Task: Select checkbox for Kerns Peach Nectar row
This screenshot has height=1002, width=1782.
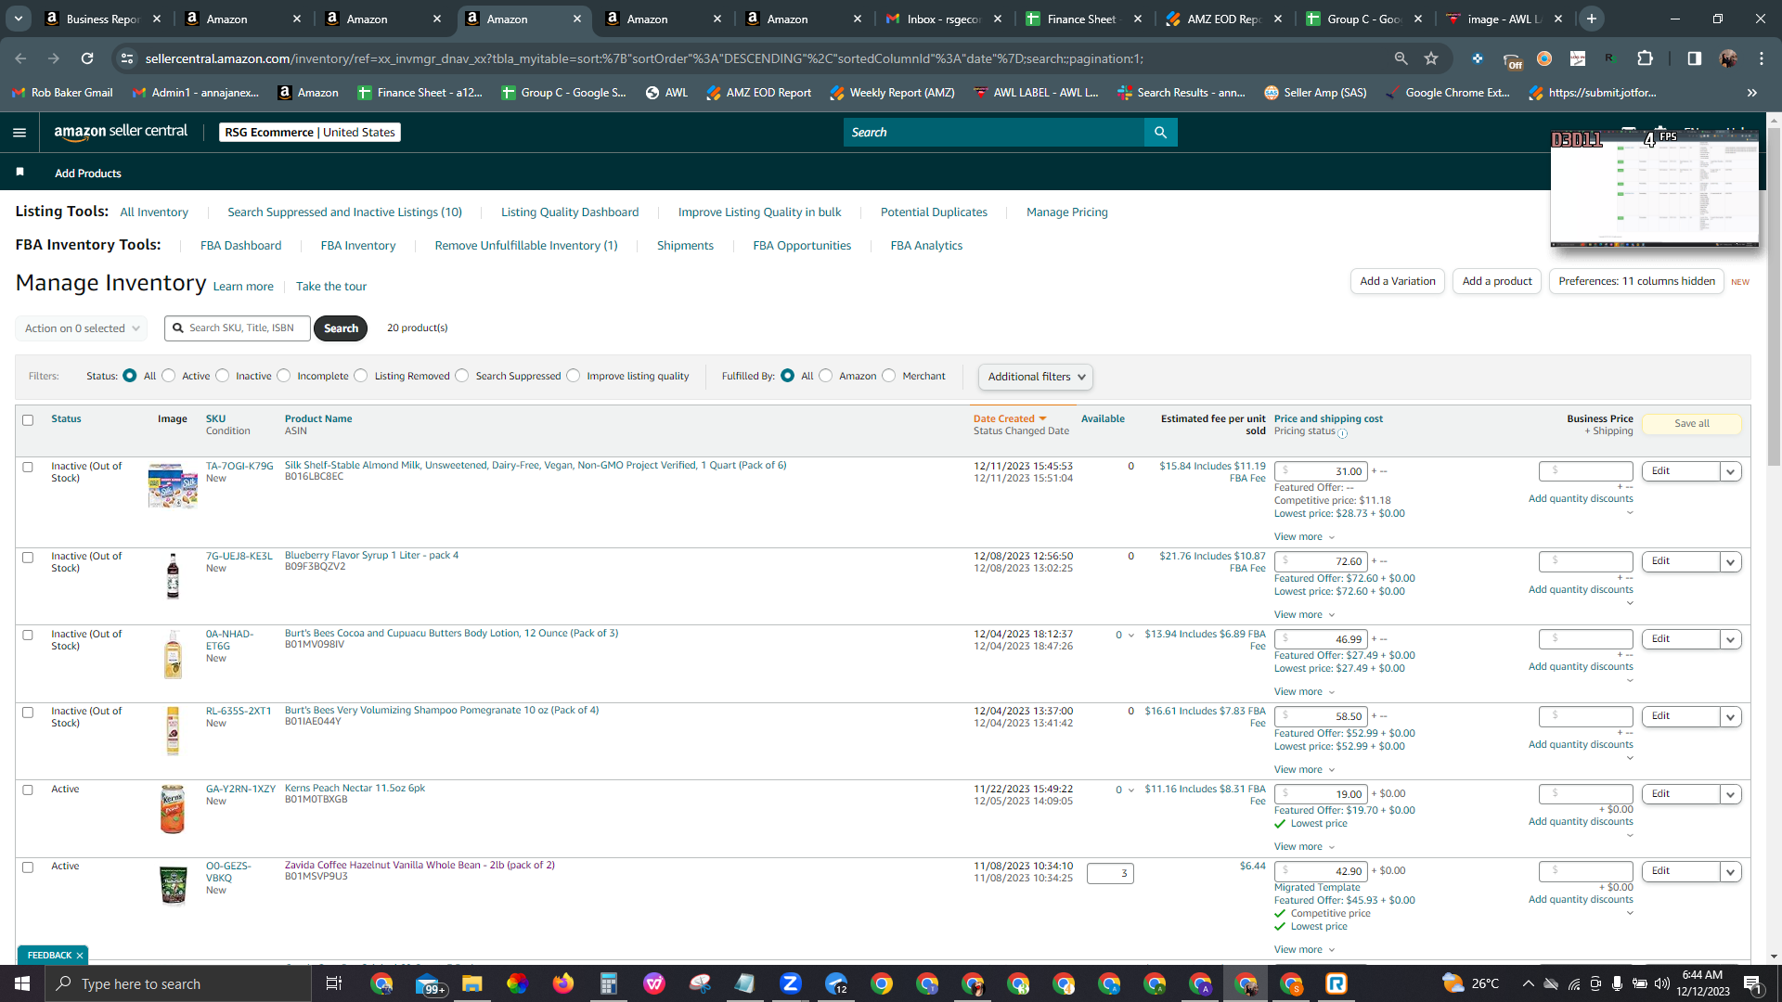Action: (x=28, y=790)
